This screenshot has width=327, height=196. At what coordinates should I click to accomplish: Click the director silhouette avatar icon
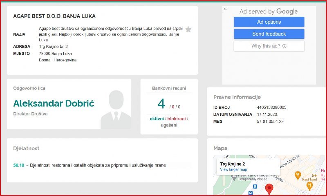click(x=115, y=109)
